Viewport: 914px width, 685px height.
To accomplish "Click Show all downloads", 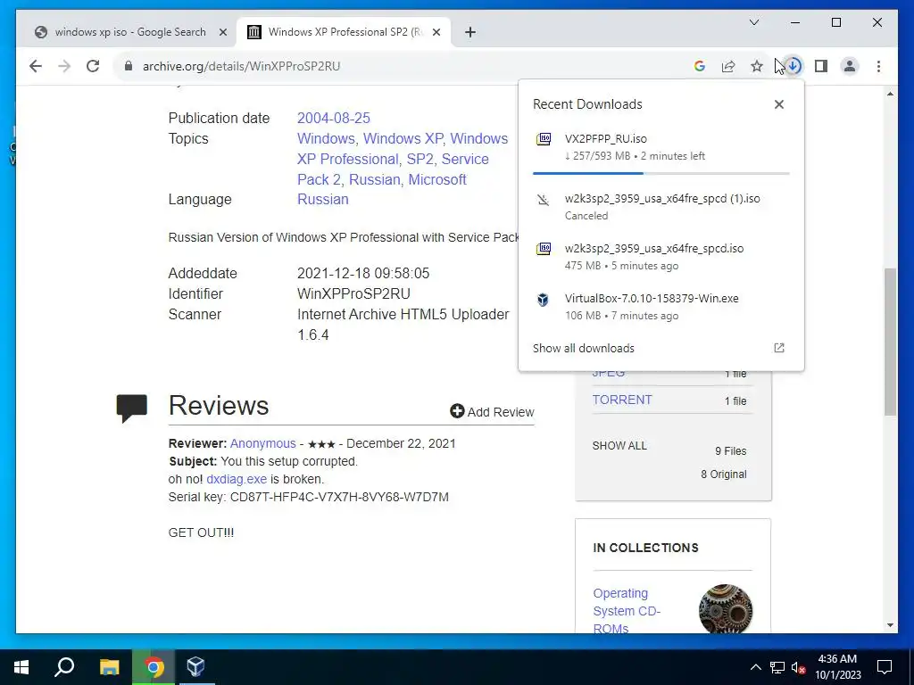I will click(x=584, y=348).
